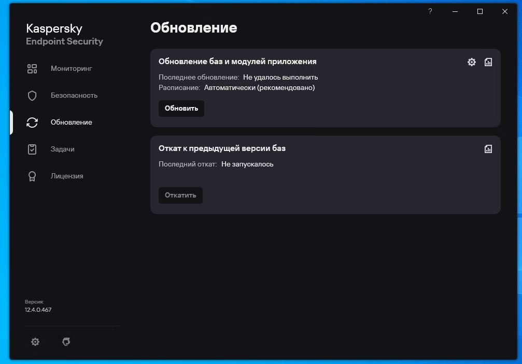This screenshot has width=522, height=364.
Task: Click label 'Последний откат:'
Action: (x=188, y=164)
